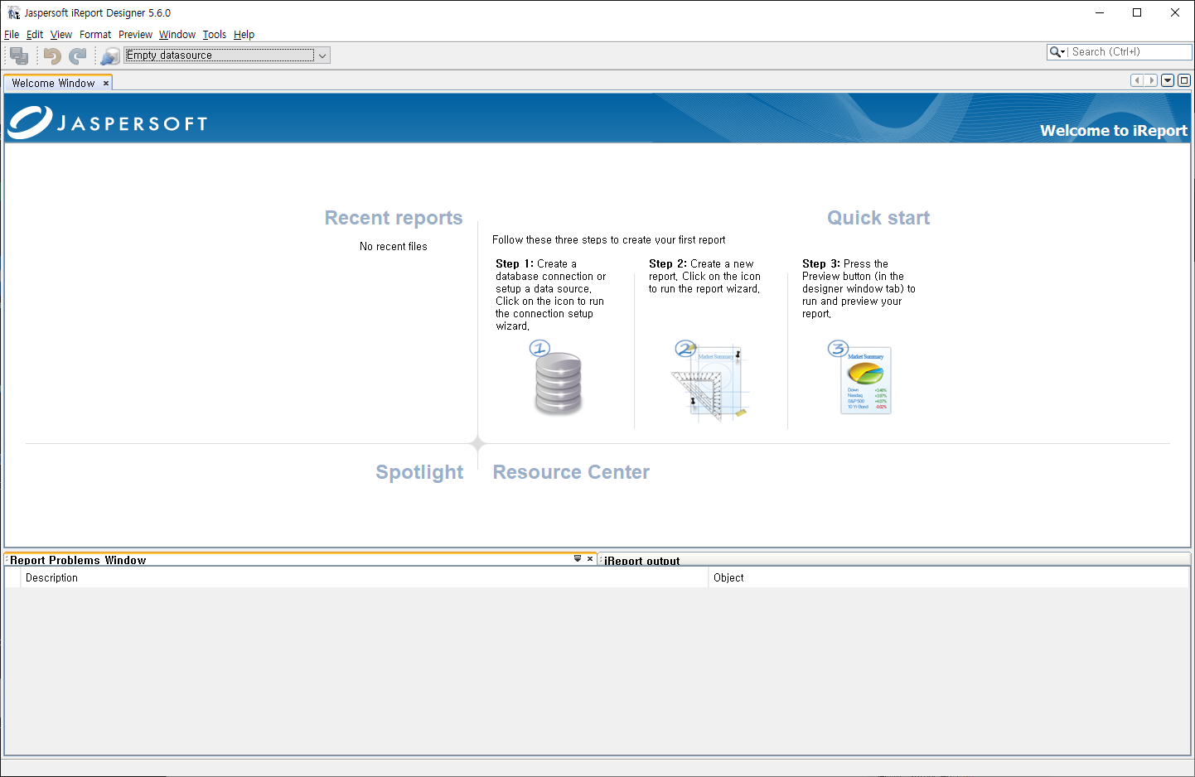Open the Preview menu
The width and height of the screenshot is (1195, 777).
[135, 35]
